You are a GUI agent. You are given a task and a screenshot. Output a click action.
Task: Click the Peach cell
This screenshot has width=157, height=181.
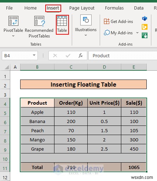click(x=37, y=130)
